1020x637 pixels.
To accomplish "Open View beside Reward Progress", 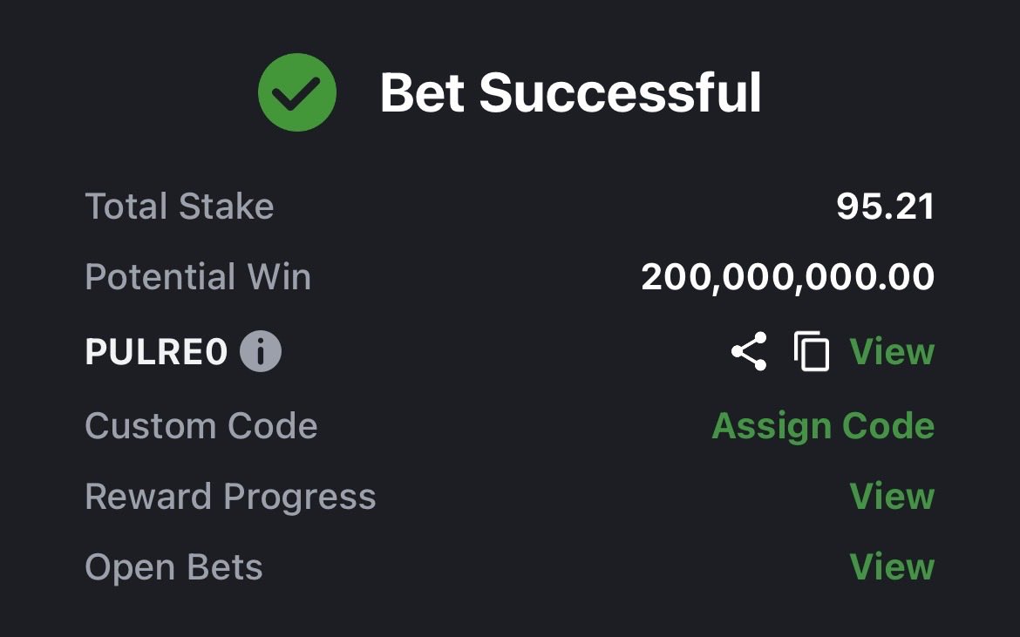I will [892, 496].
